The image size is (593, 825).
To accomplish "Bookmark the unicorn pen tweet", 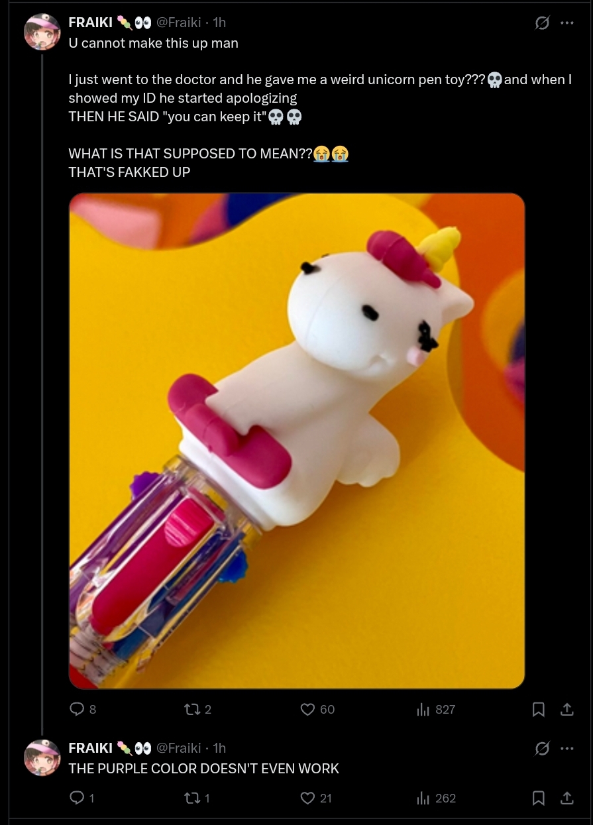I will point(539,709).
